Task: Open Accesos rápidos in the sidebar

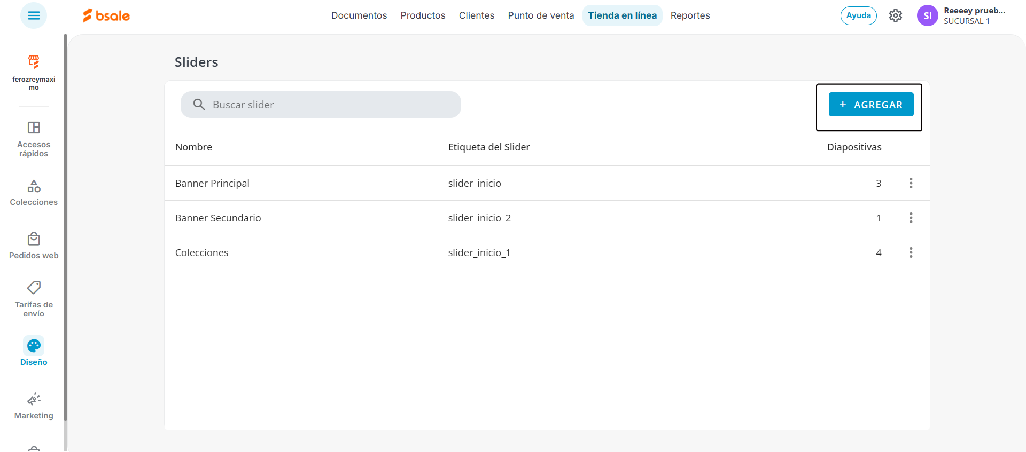Action: 34,139
